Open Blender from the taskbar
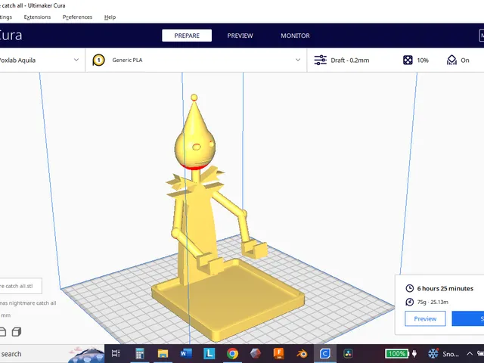Image resolution: width=484 pixels, height=363 pixels. 302,353
